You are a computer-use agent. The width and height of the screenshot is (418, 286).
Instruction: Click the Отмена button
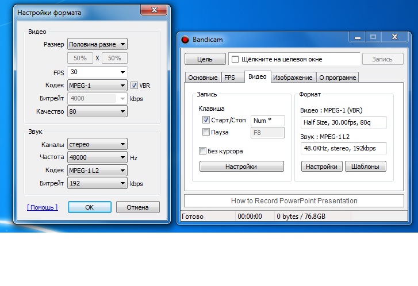(x=138, y=207)
